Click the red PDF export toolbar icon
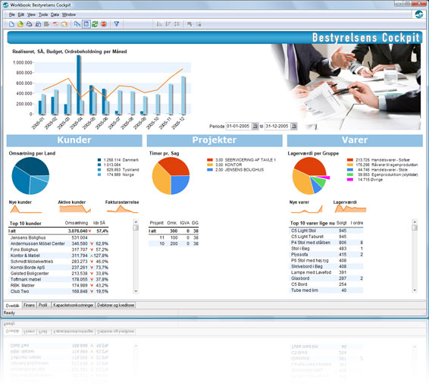Viewport: 429px width, 386px height. point(55,24)
